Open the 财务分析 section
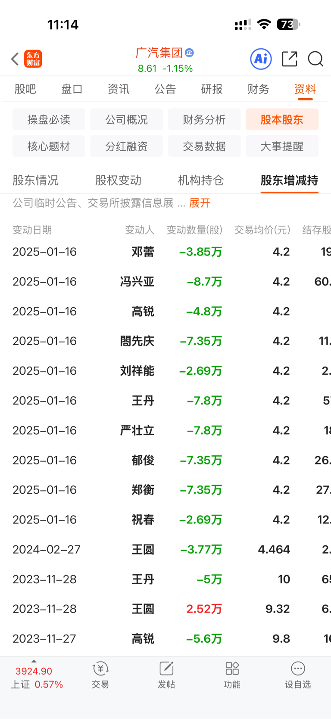Viewport: 331px width, 719px height. [x=204, y=119]
